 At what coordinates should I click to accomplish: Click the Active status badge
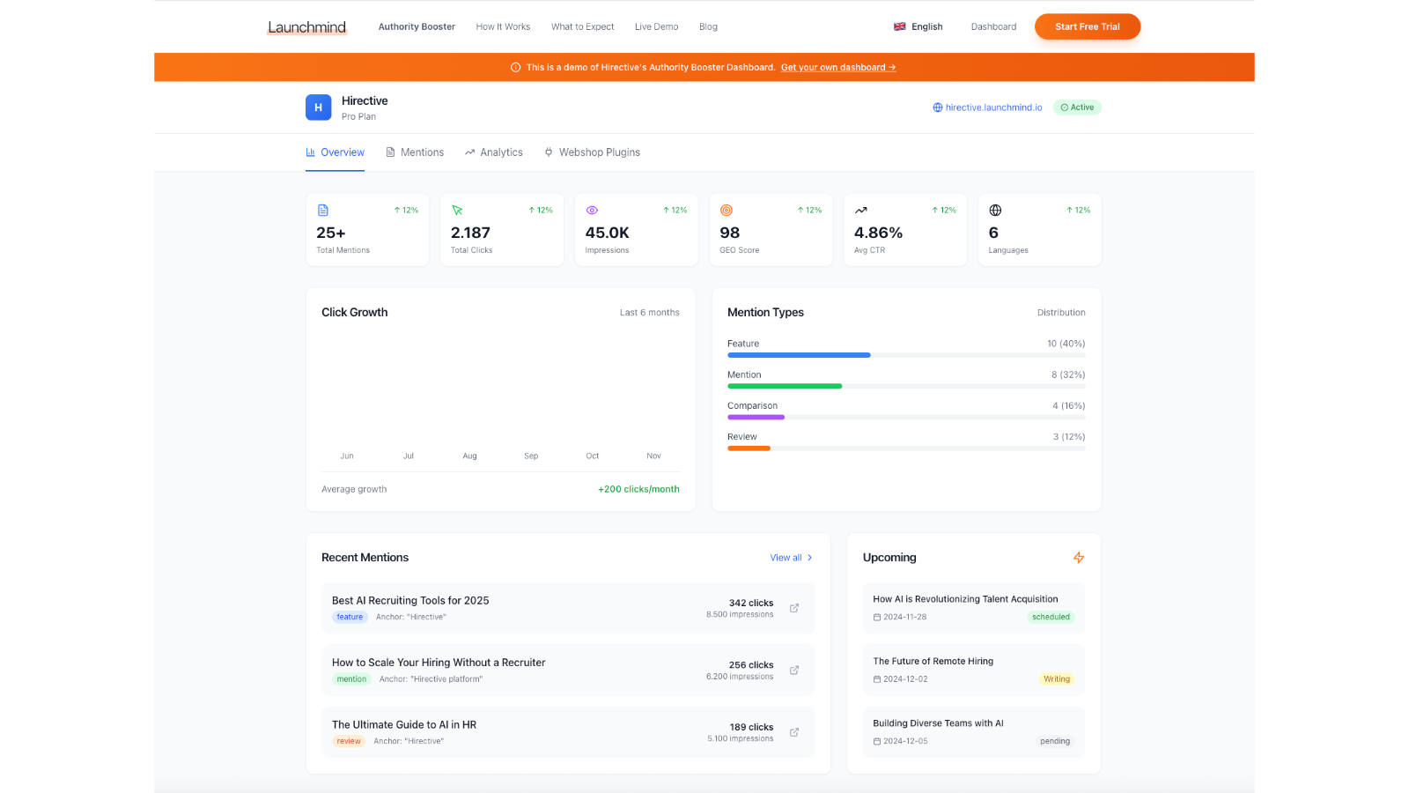click(x=1077, y=107)
